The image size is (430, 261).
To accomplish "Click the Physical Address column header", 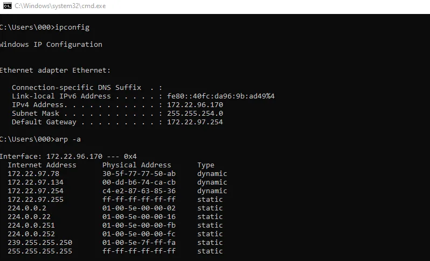I will pos(137,165).
